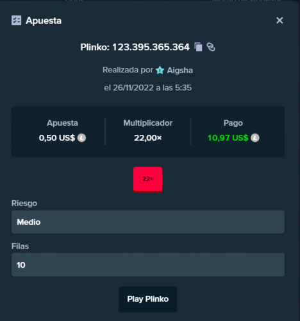Copy the Plinko bet ID

[x=198, y=47]
